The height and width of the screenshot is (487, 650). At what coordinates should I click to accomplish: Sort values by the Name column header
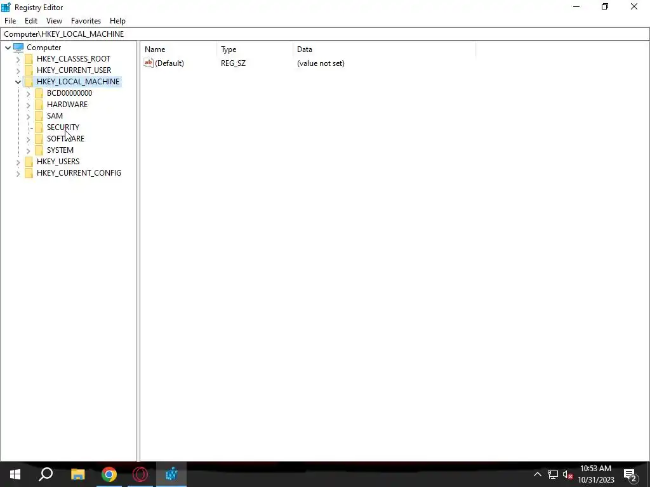[x=178, y=49]
